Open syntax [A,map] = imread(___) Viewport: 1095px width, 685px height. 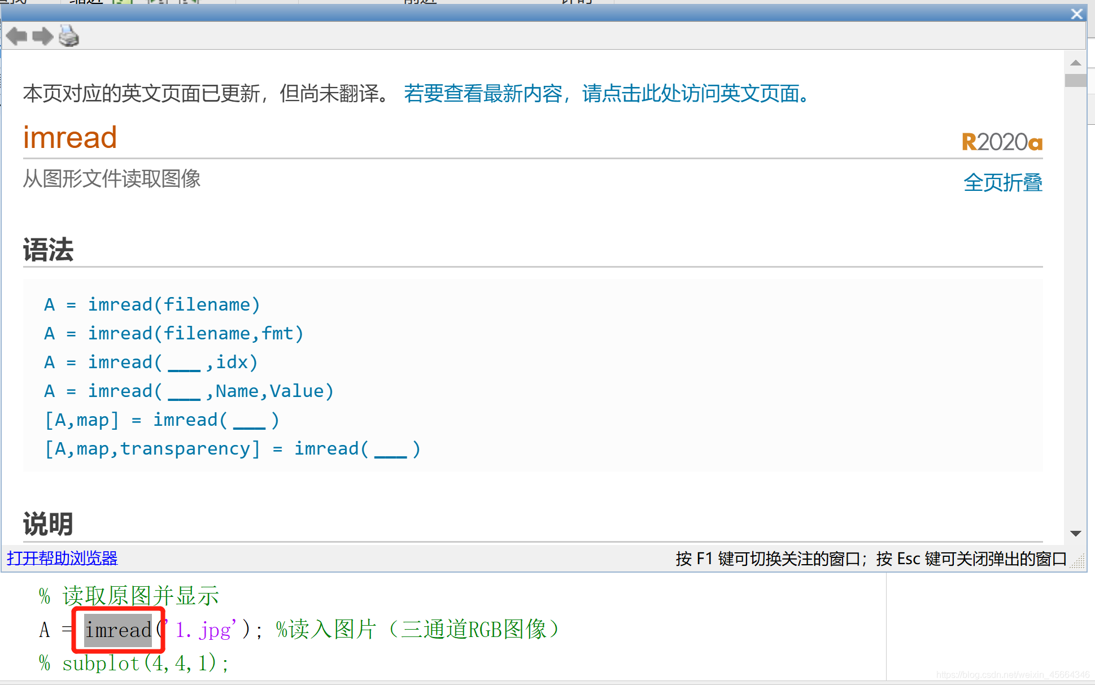(x=162, y=420)
